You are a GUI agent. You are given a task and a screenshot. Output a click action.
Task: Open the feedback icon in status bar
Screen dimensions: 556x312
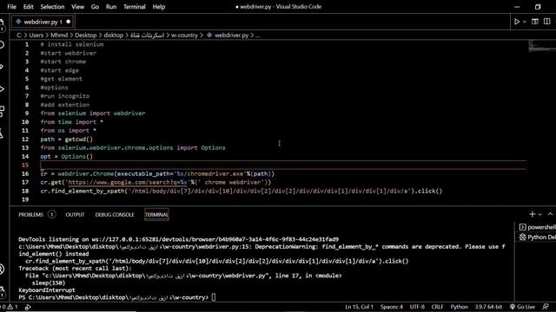click(x=546, y=307)
